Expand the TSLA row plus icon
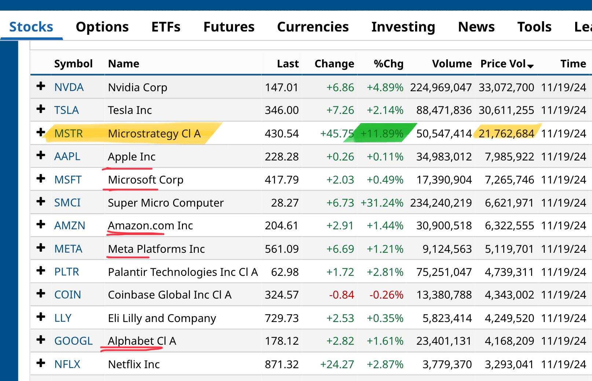The image size is (592, 381). (41, 109)
